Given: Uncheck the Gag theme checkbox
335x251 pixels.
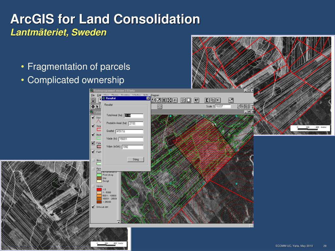Looking at the screenshot, I should (93, 126).
